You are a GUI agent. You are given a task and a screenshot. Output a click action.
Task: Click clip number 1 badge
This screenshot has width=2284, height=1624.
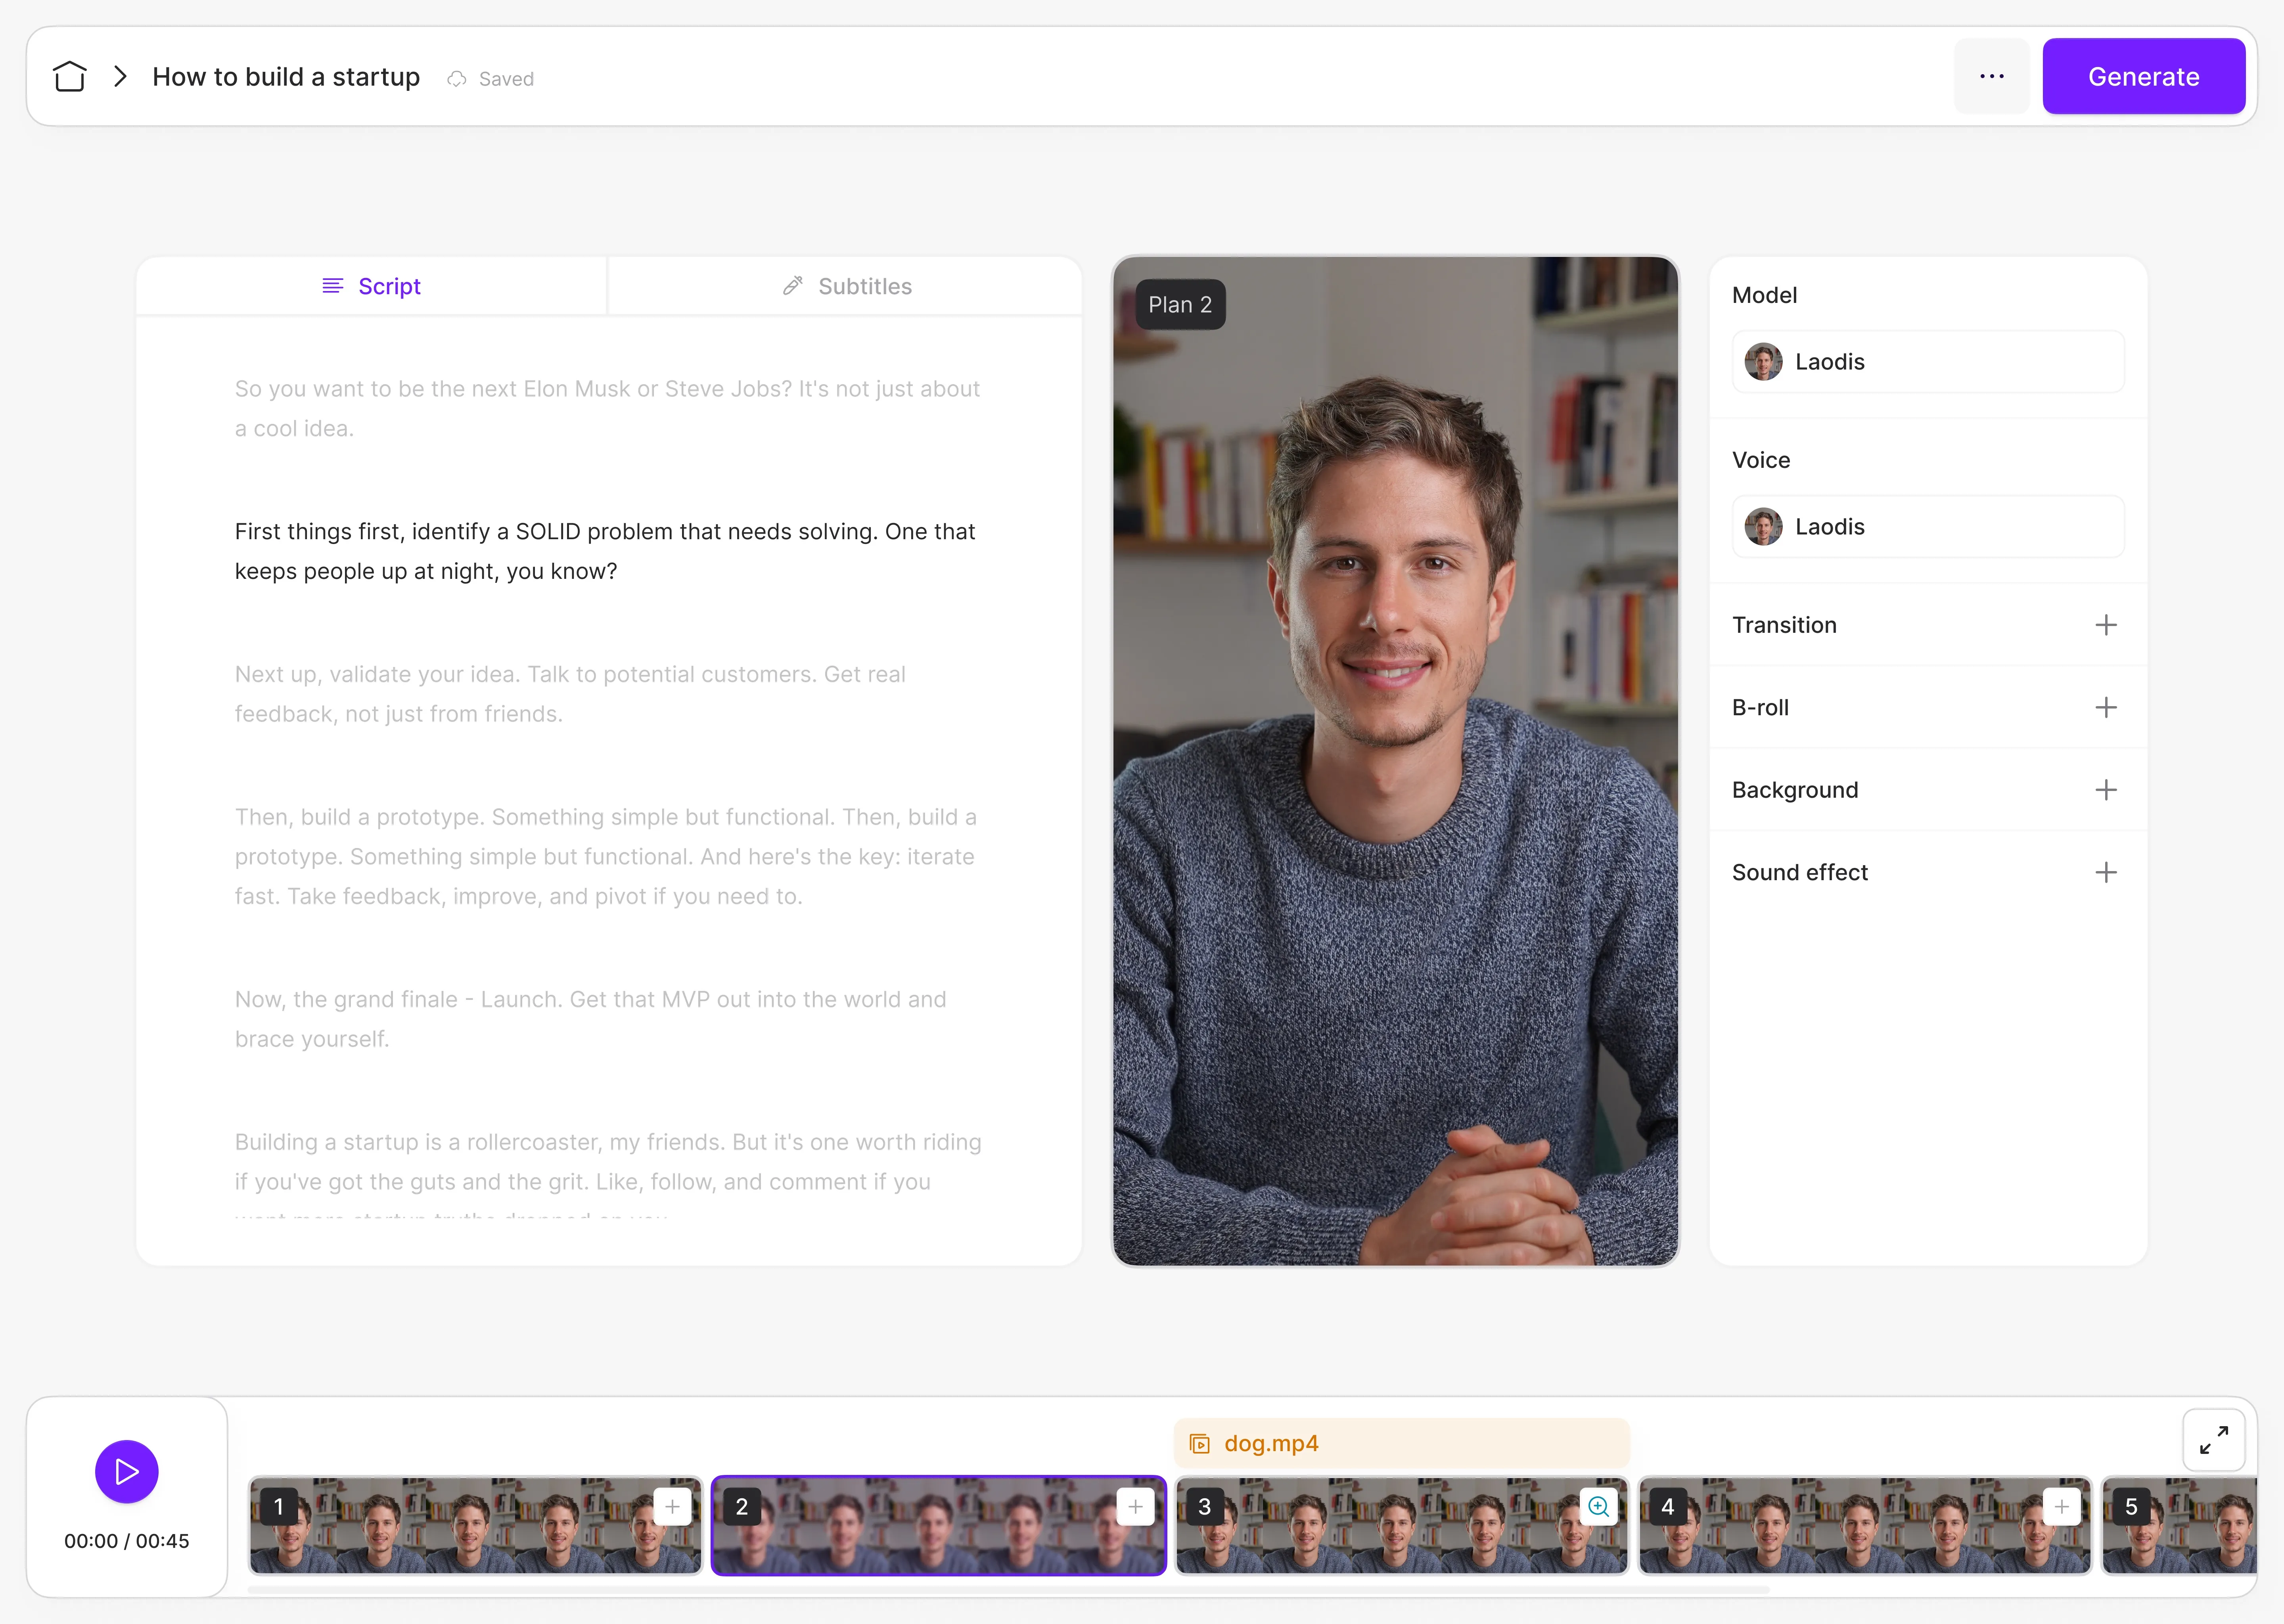tap(279, 1507)
